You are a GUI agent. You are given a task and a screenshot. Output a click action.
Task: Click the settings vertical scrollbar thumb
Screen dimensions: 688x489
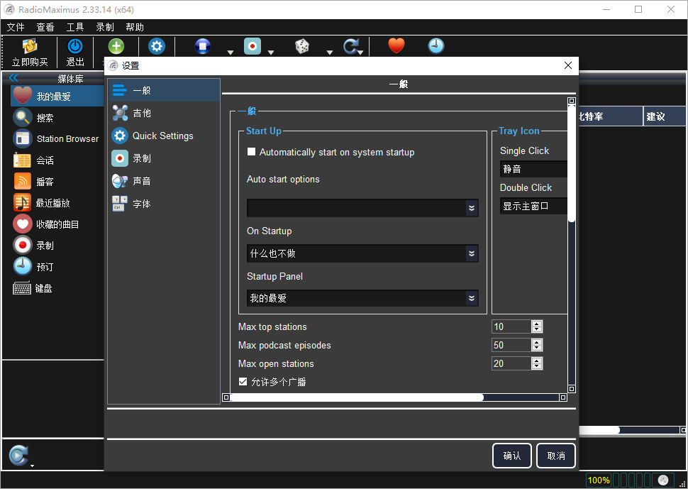point(571,163)
